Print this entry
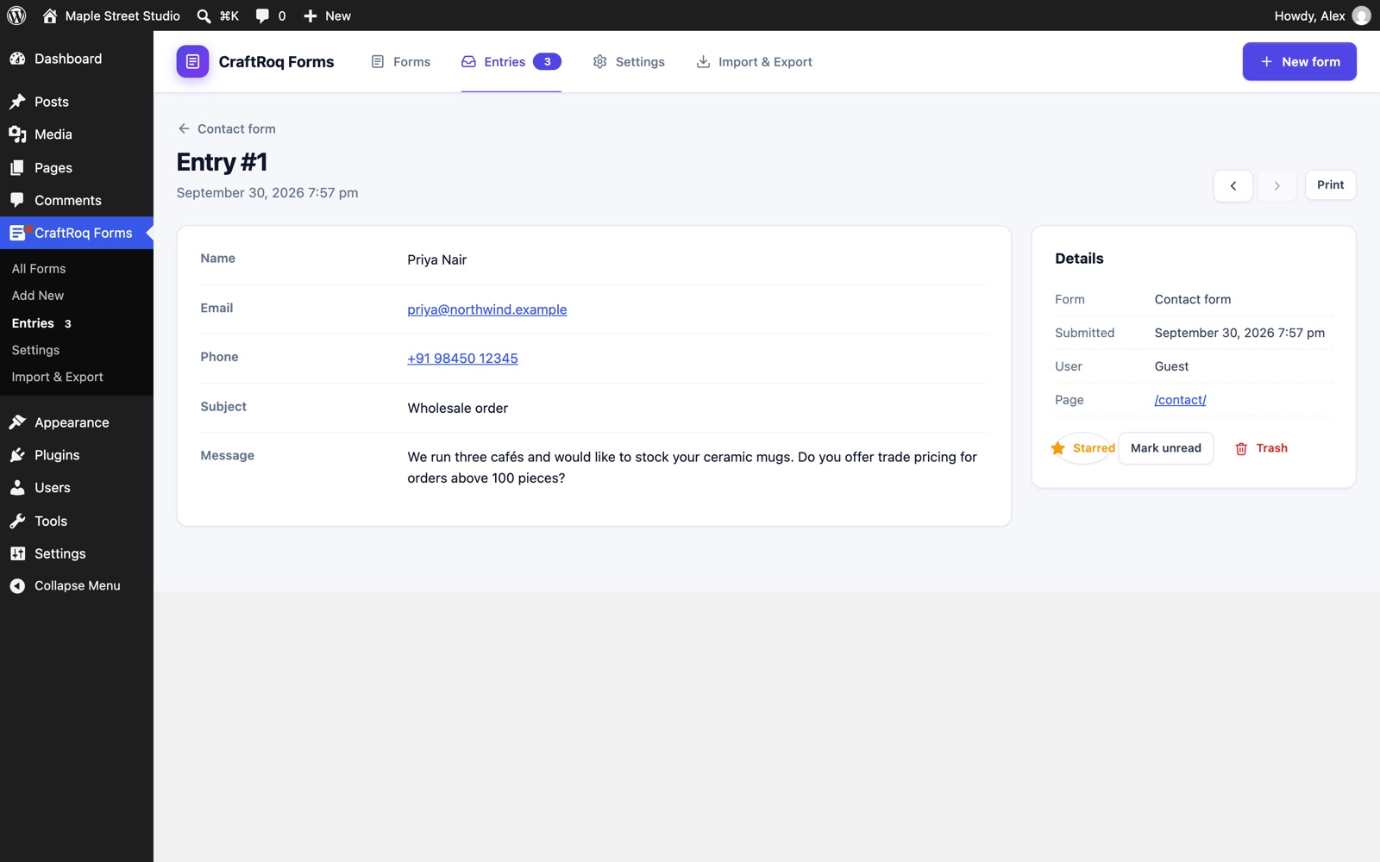Image resolution: width=1380 pixels, height=862 pixels. point(1330,185)
